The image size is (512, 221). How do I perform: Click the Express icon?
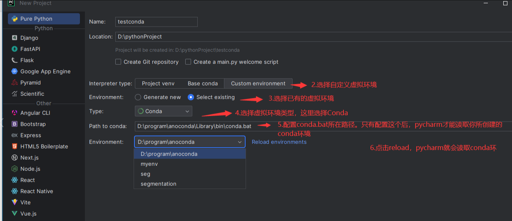point(15,135)
